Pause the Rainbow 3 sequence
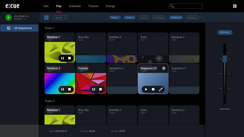The width and height of the screenshot is (244, 137). pos(63,89)
